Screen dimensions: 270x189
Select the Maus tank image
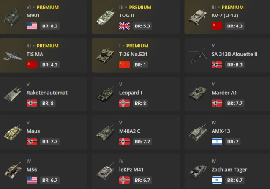point(13,132)
